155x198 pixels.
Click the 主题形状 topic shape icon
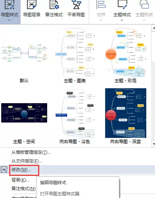point(144,5)
